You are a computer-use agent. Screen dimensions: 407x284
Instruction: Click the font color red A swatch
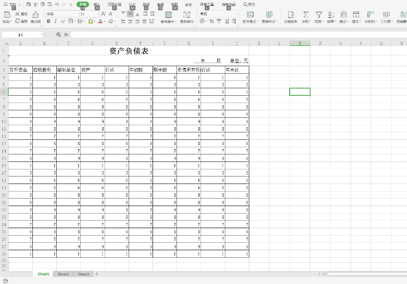[100, 21]
